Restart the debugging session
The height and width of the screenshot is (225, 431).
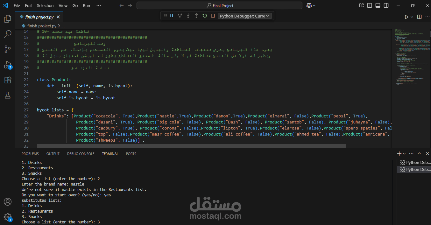205,16
